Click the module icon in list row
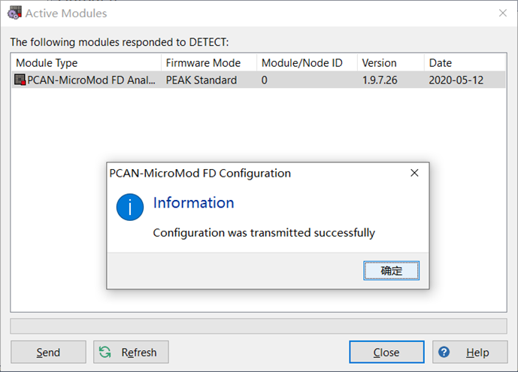518x372 pixels. pos(20,80)
